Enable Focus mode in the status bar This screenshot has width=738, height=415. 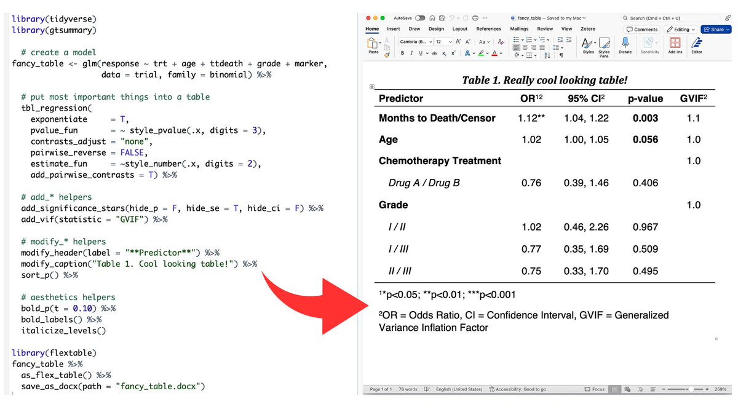595,389
